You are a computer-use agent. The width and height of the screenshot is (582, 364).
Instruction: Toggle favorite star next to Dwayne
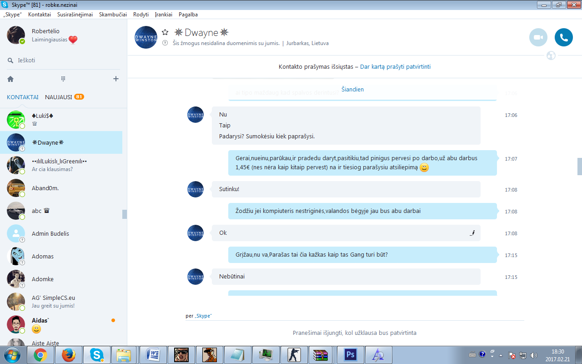(x=165, y=32)
